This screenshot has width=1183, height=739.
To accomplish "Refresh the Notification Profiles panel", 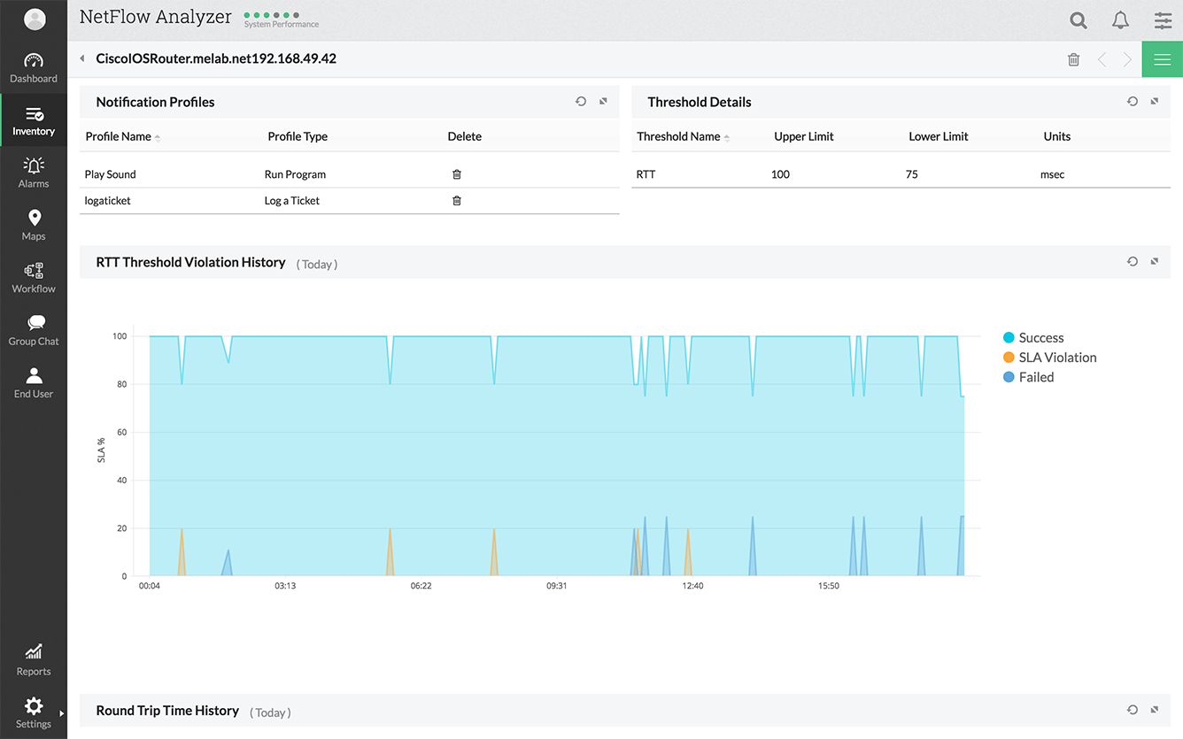I will click(x=581, y=102).
